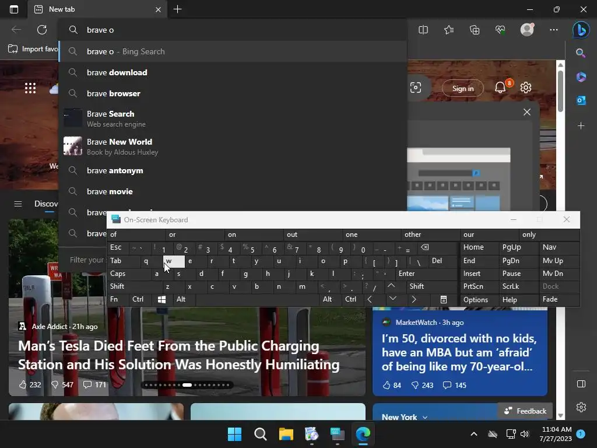This screenshot has height=448, width=597.
Task: Open the tab actions menu icon
Action: point(14,9)
